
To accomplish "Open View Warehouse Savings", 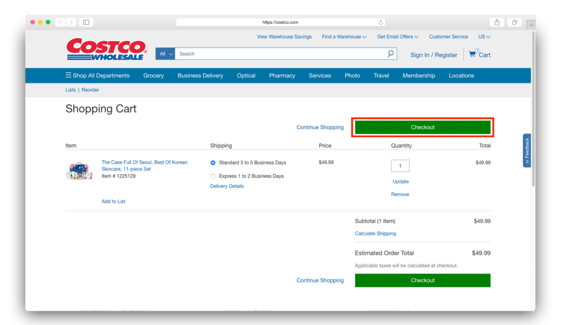I will (x=284, y=37).
